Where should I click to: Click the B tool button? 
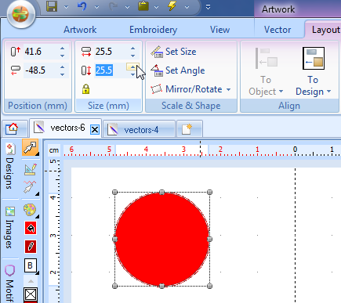click(x=31, y=265)
